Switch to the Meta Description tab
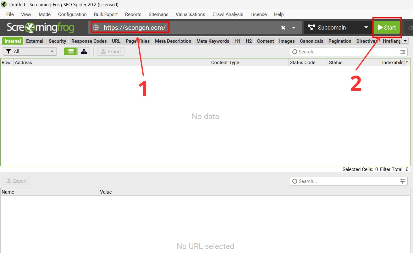The width and height of the screenshot is (413, 253). pyautogui.click(x=173, y=41)
